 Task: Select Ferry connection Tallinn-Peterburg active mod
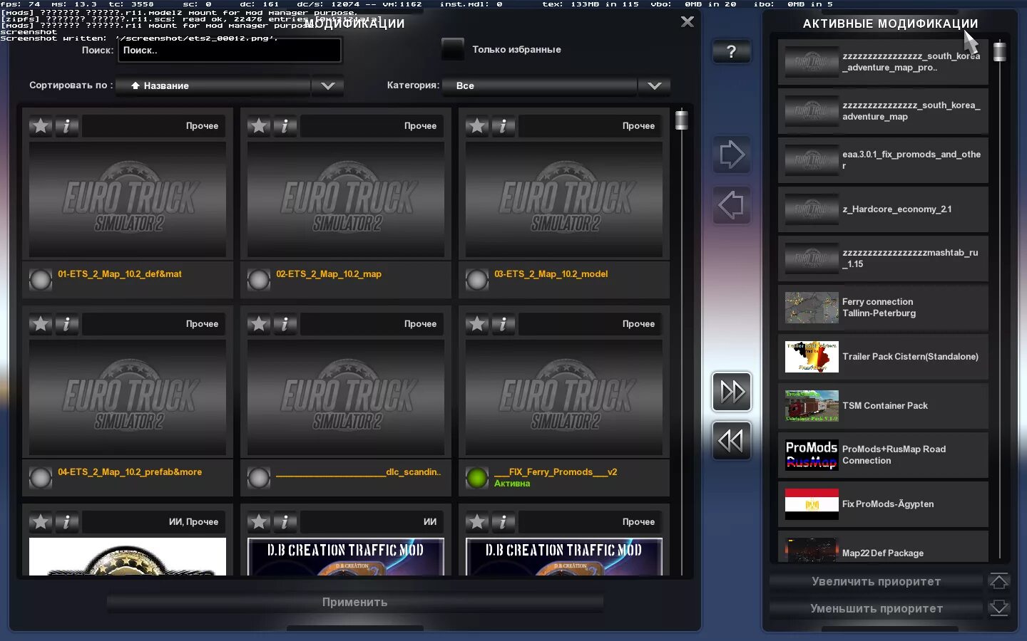883,308
